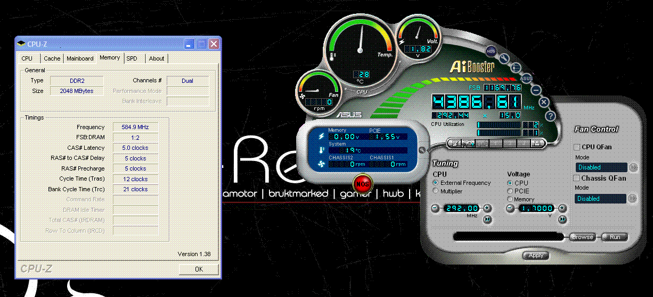Click the NOS round icon on AI Booster arc
Viewport: 653px width, 297px height.
(490, 51)
